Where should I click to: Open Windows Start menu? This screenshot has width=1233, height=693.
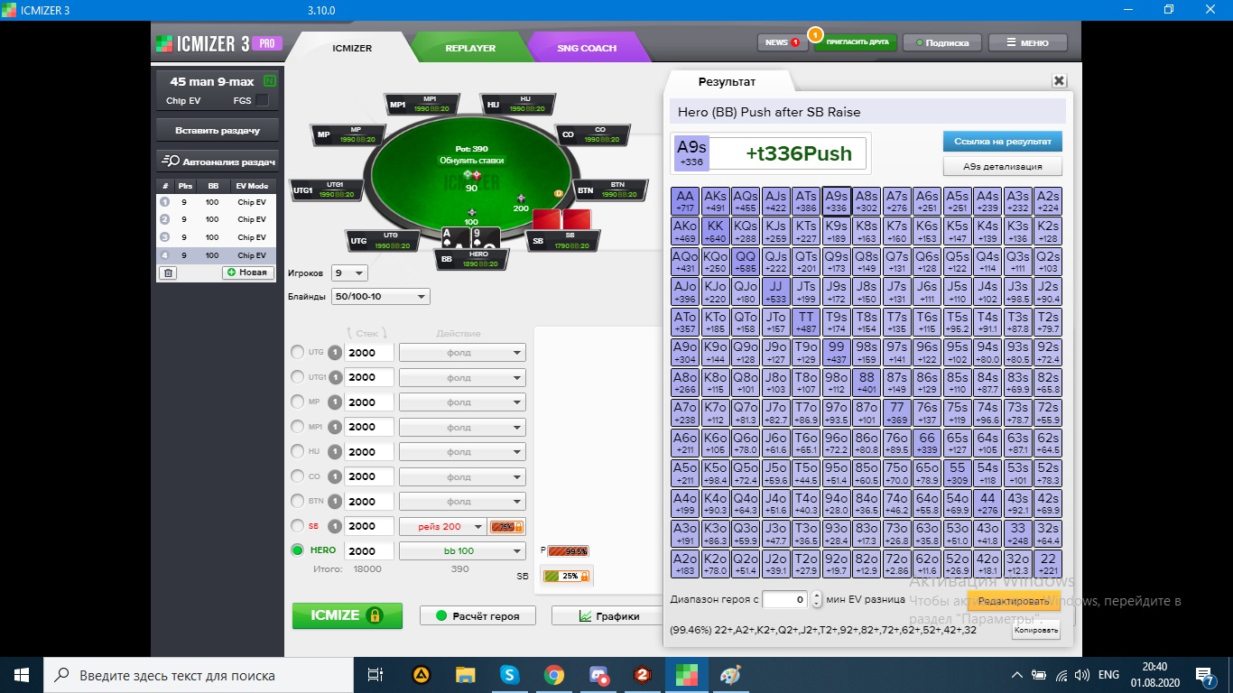coord(22,674)
